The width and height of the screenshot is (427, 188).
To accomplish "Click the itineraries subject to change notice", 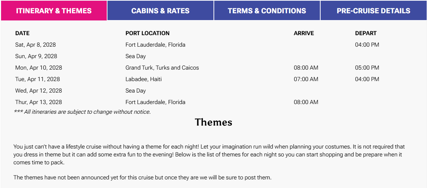I will [82, 112].
